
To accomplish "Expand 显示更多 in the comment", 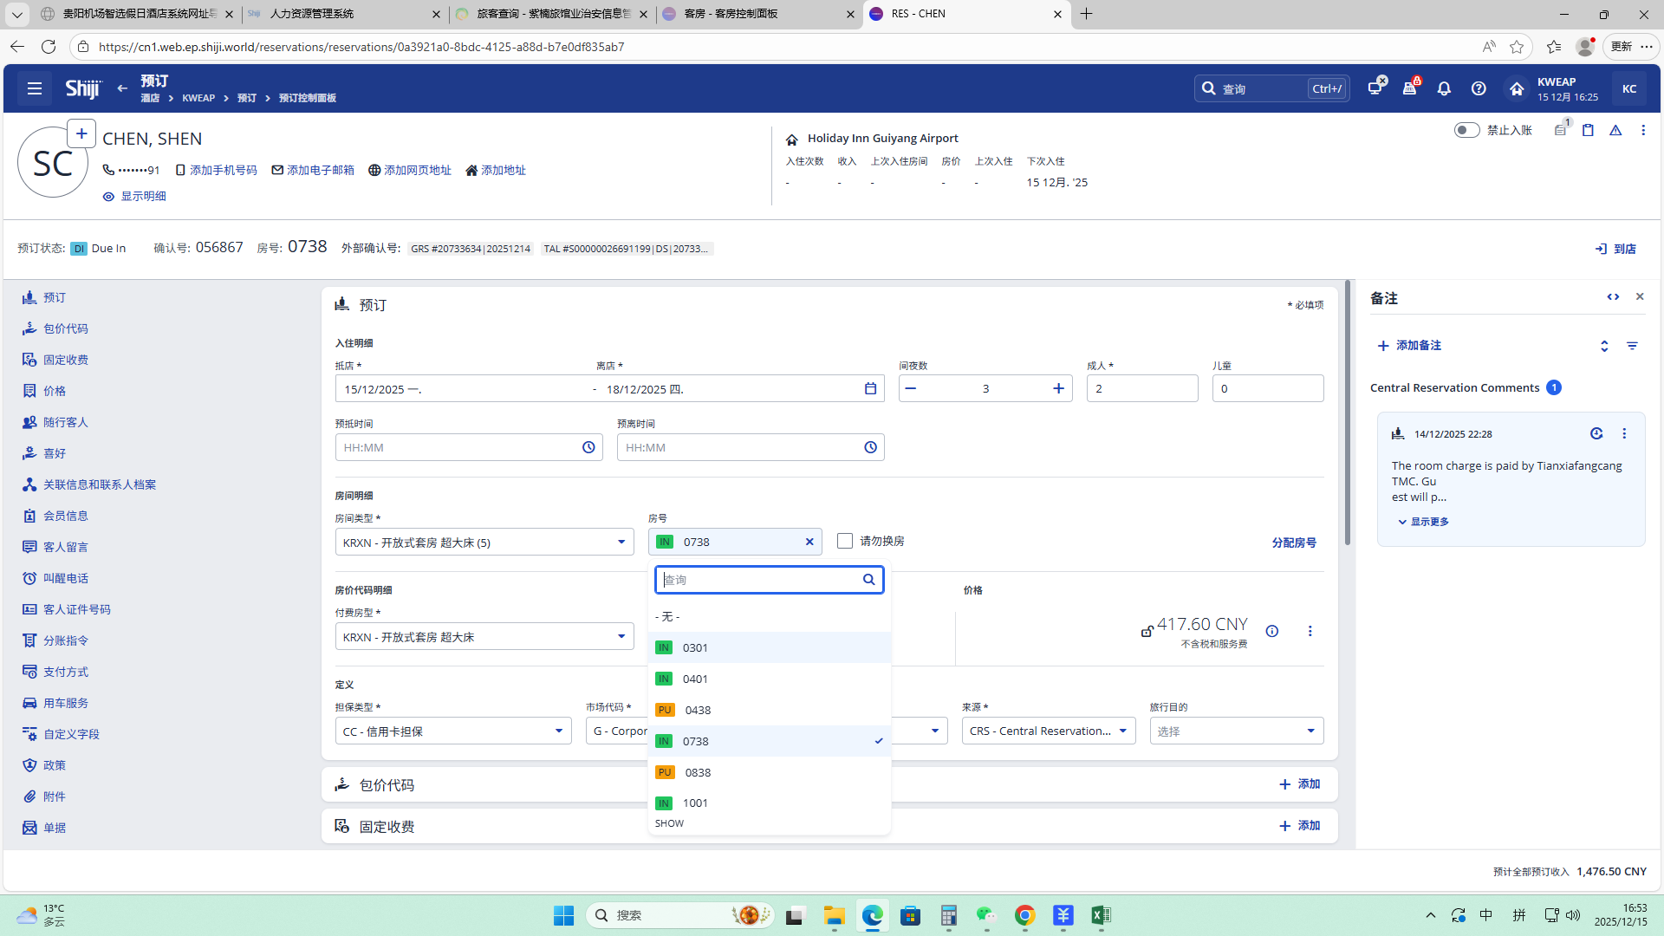I will pyautogui.click(x=1423, y=522).
